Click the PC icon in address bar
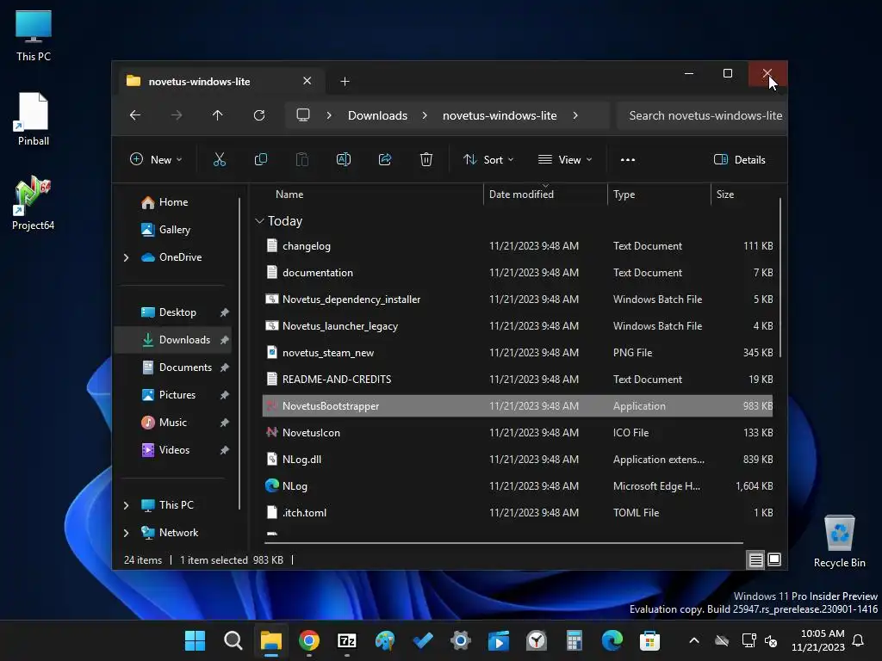The image size is (882, 661). (303, 115)
